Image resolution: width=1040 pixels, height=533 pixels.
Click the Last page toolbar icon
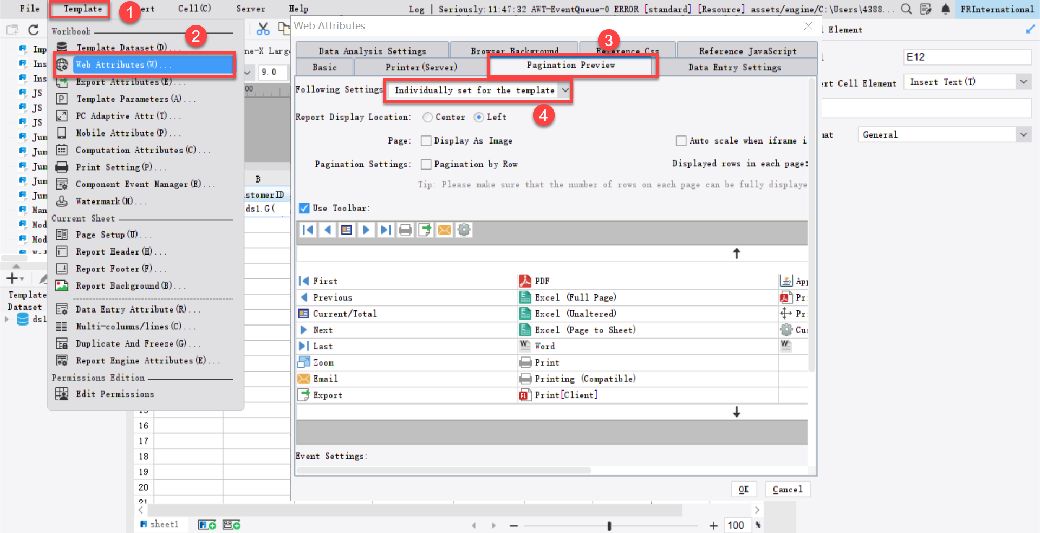pyautogui.click(x=386, y=230)
